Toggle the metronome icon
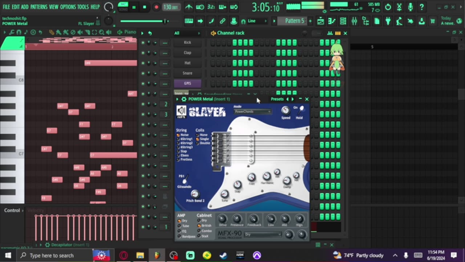 pos(189,7)
